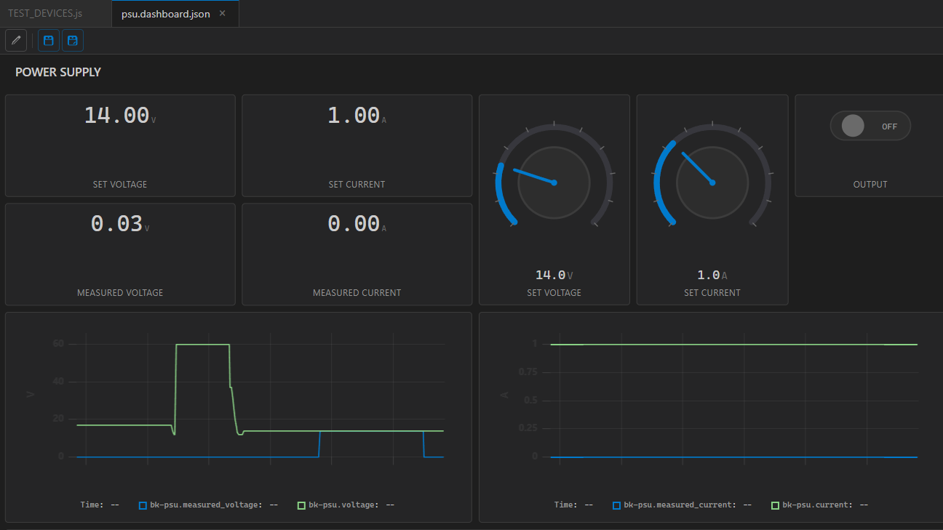Toggle the bk-psu.measured_voltage legend swatch
This screenshot has height=530, width=943.
pyautogui.click(x=143, y=504)
